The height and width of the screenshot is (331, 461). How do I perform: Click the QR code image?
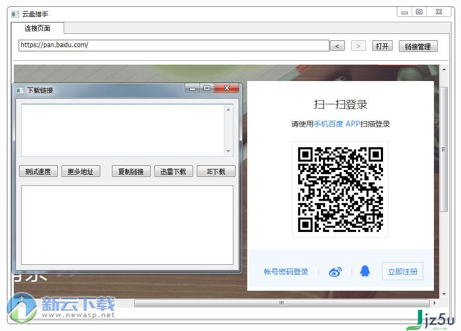click(341, 190)
